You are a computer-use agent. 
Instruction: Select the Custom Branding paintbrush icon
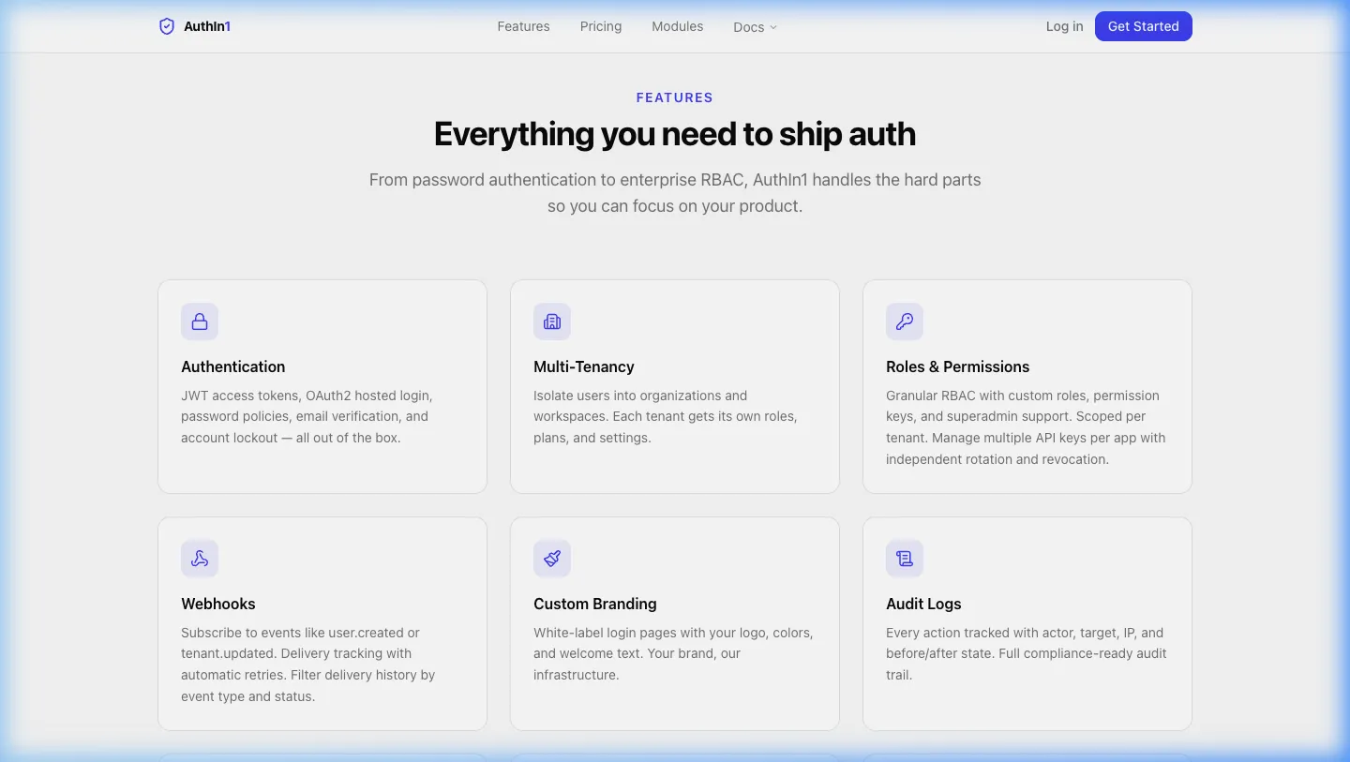(552, 558)
